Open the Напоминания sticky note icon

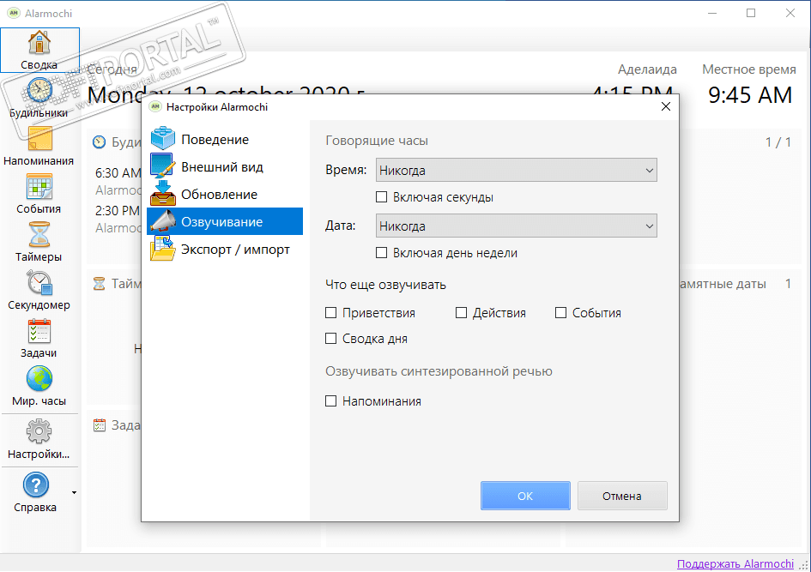[x=39, y=138]
